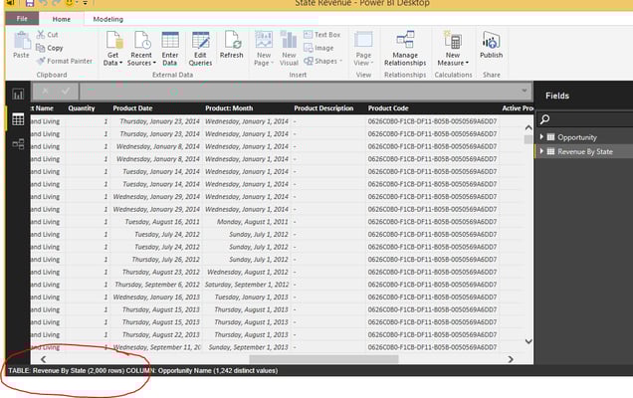Open the File tab

22,19
